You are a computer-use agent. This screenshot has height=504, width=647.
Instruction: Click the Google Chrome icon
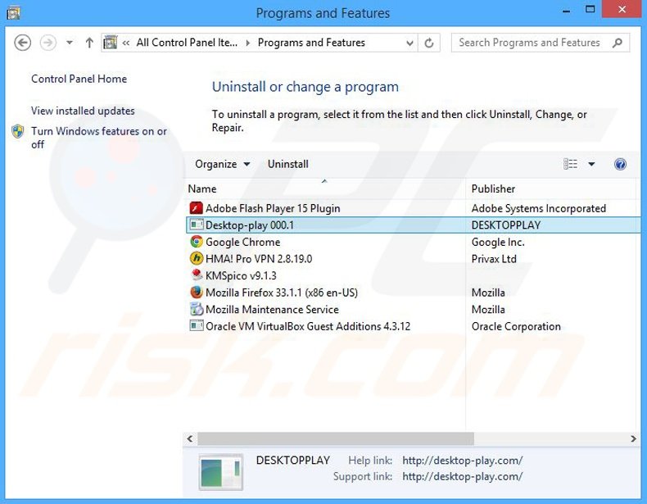197,242
